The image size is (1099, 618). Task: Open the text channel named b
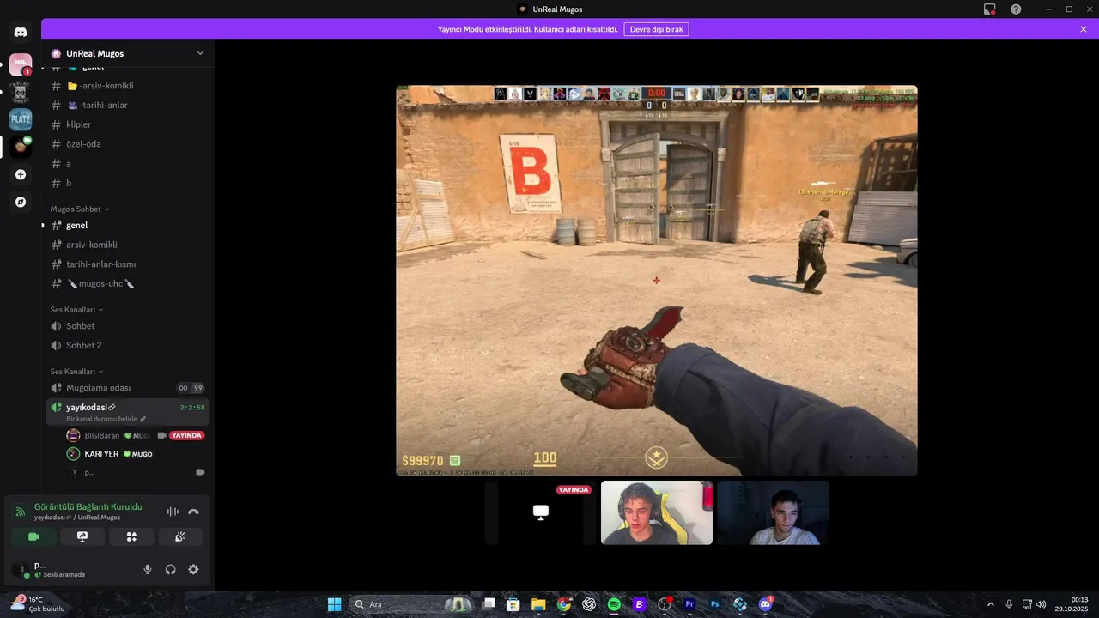tap(128, 183)
